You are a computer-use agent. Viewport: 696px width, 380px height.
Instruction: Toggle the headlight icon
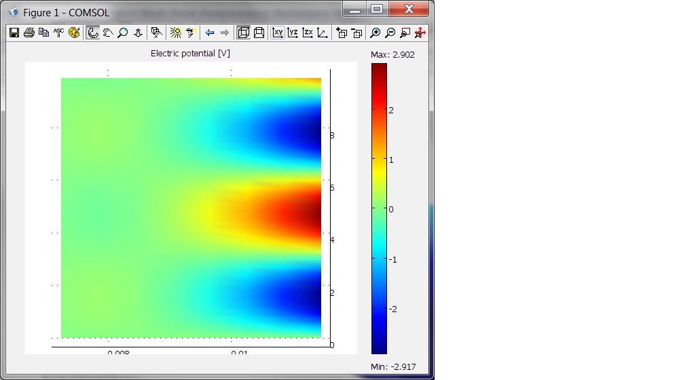191,33
